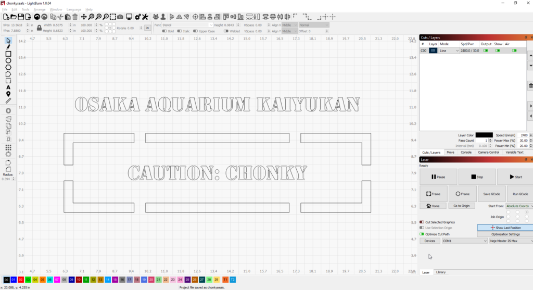533x290 pixels.
Task: Open the Font dropdown showing Stencil
Action: [x=187, y=25]
